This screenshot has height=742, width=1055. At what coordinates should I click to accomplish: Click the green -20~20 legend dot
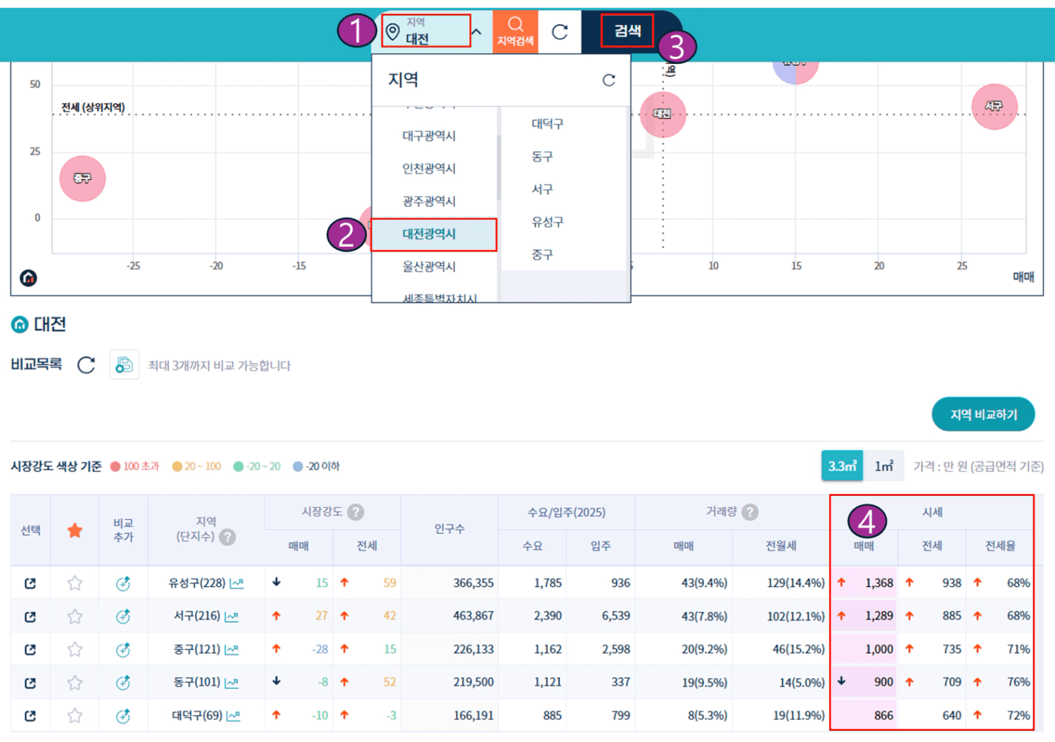[238, 466]
